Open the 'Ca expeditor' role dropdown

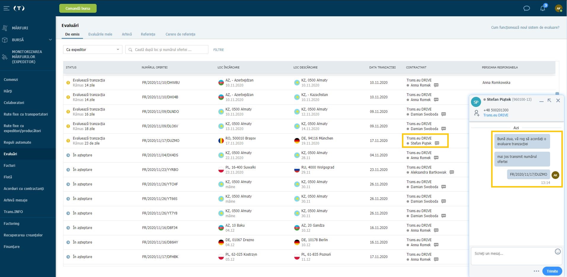[93, 49]
